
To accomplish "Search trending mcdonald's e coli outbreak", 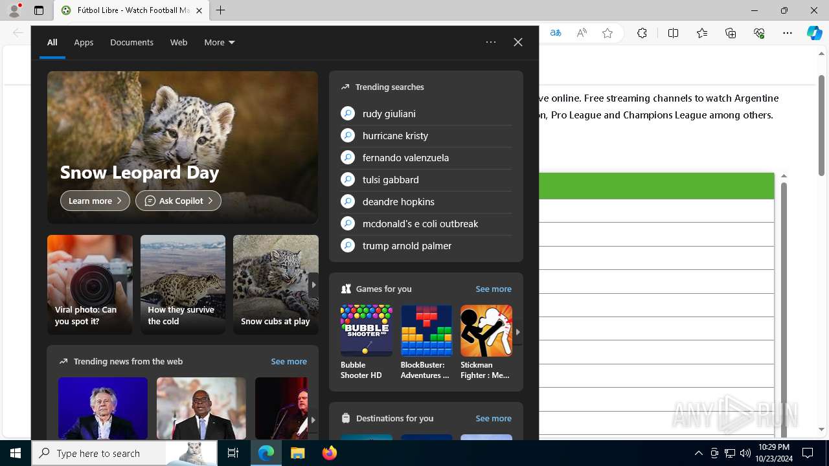I will [x=426, y=223].
